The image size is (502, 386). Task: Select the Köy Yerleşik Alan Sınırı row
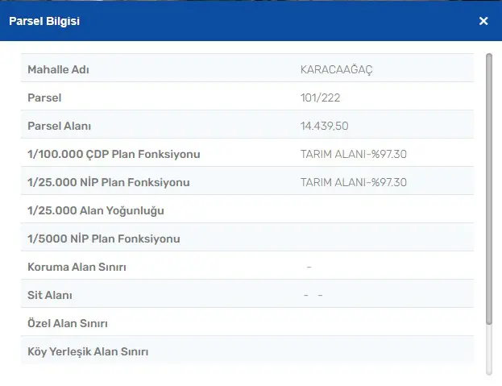247,351
